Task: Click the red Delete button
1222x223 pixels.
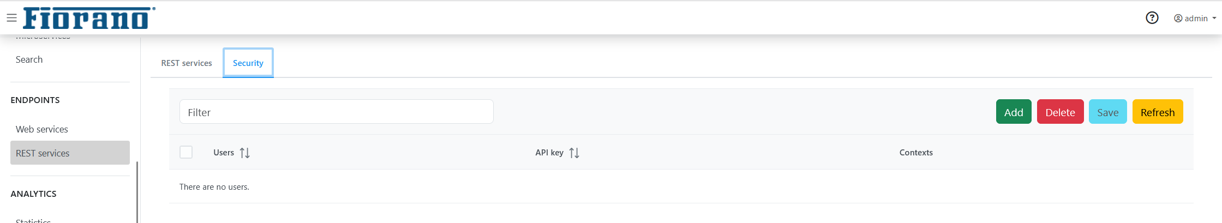Action: (1060, 112)
